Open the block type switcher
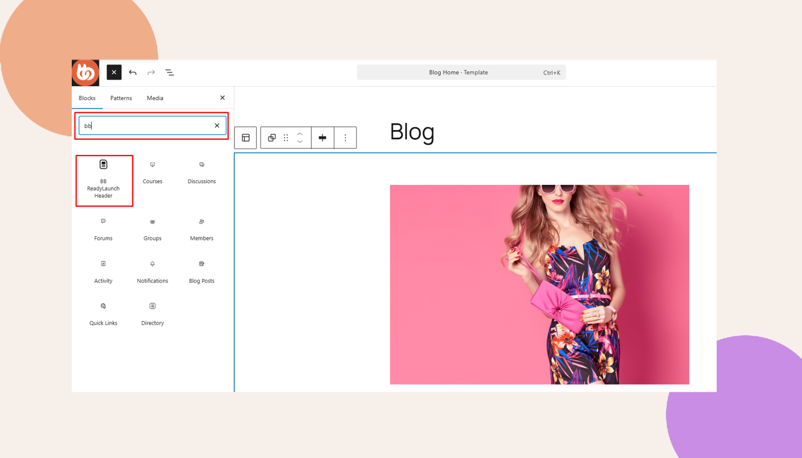 [271, 138]
